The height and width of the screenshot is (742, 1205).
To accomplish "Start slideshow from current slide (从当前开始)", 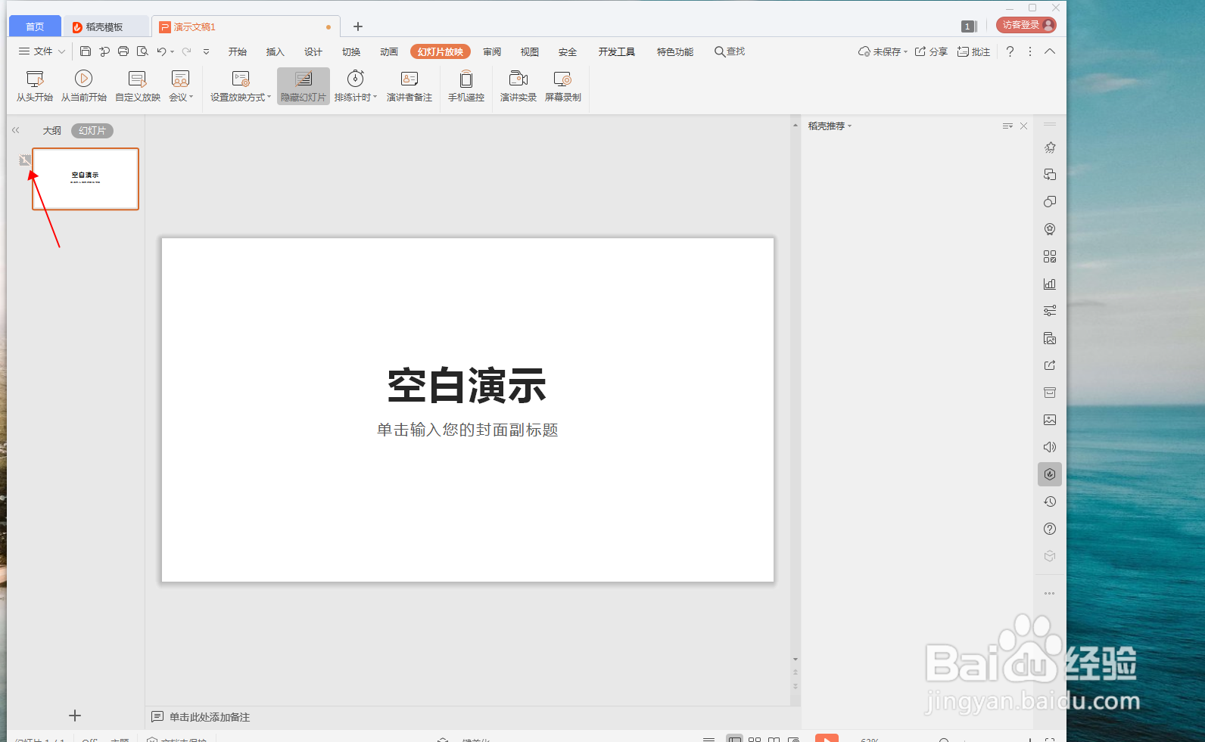I will (x=84, y=86).
